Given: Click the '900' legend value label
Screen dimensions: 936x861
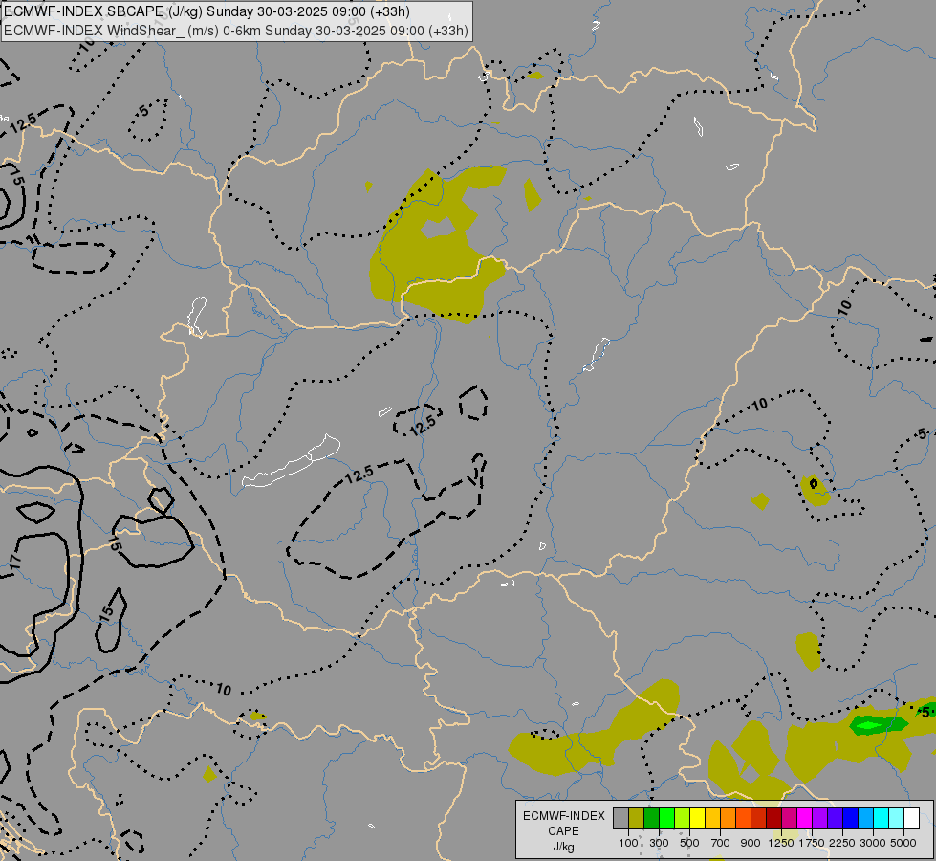Looking at the screenshot, I should pos(751,843).
